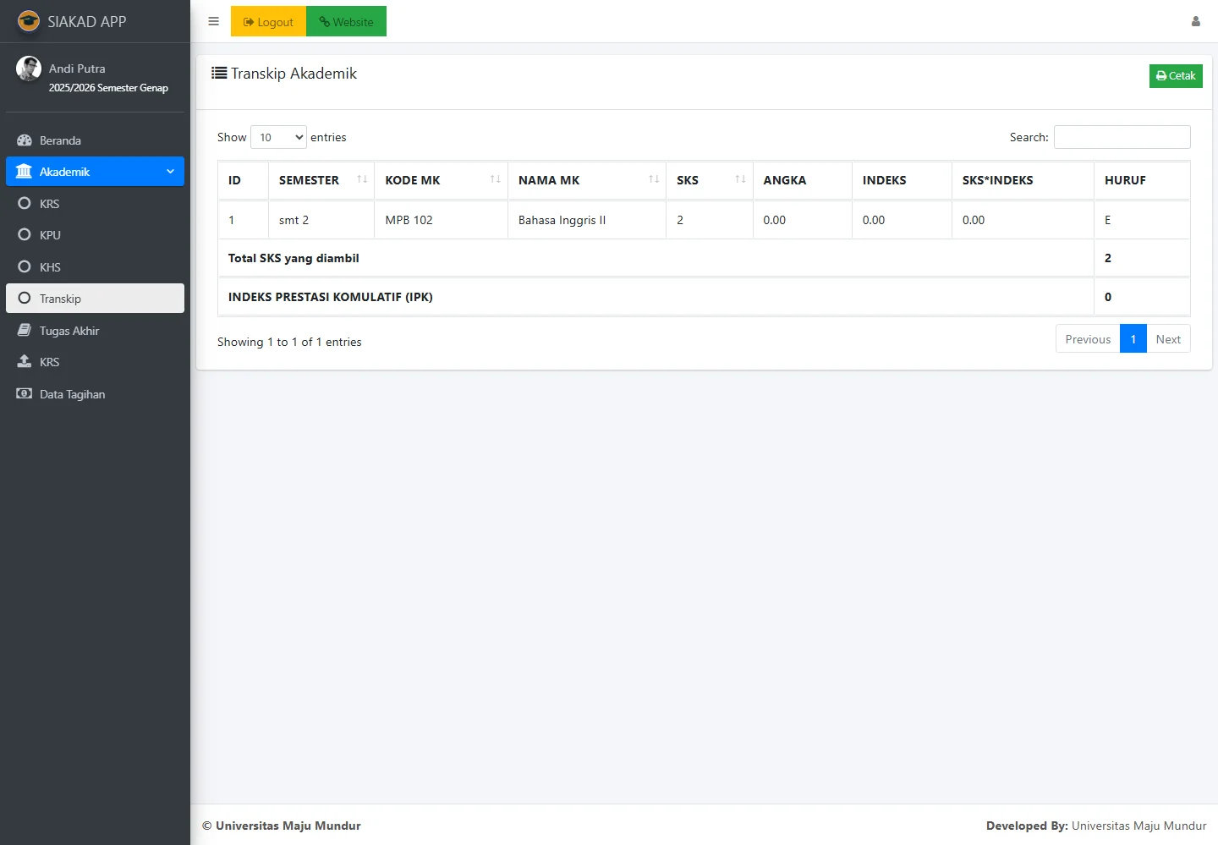The image size is (1218, 845).
Task: Click the green Website button
Action: click(x=346, y=22)
